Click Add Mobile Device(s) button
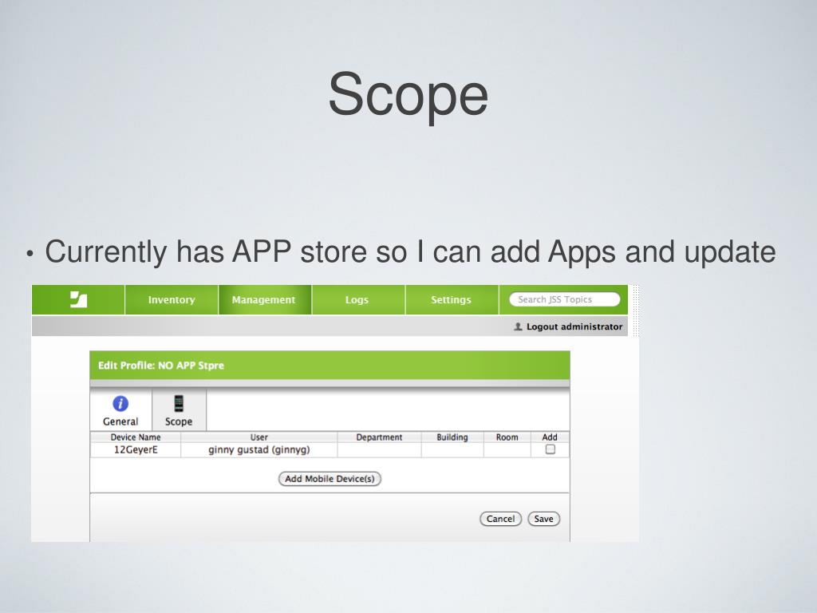The width and height of the screenshot is (817, 613). 330,479
